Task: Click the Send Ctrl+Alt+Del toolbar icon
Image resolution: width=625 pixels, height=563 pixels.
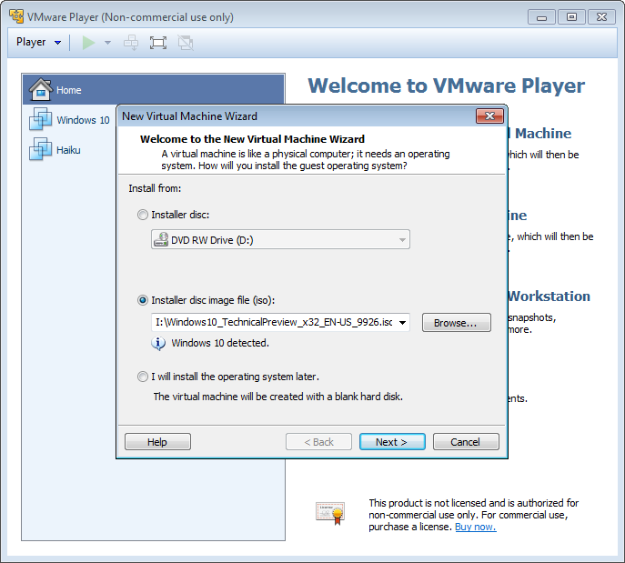Action: (x=131, y=42)
